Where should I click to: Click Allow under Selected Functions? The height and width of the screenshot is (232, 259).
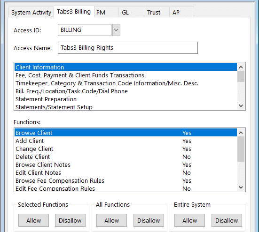33,220
